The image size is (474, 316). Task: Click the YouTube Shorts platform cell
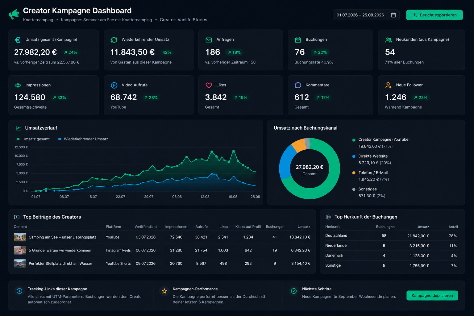(118, 264)
